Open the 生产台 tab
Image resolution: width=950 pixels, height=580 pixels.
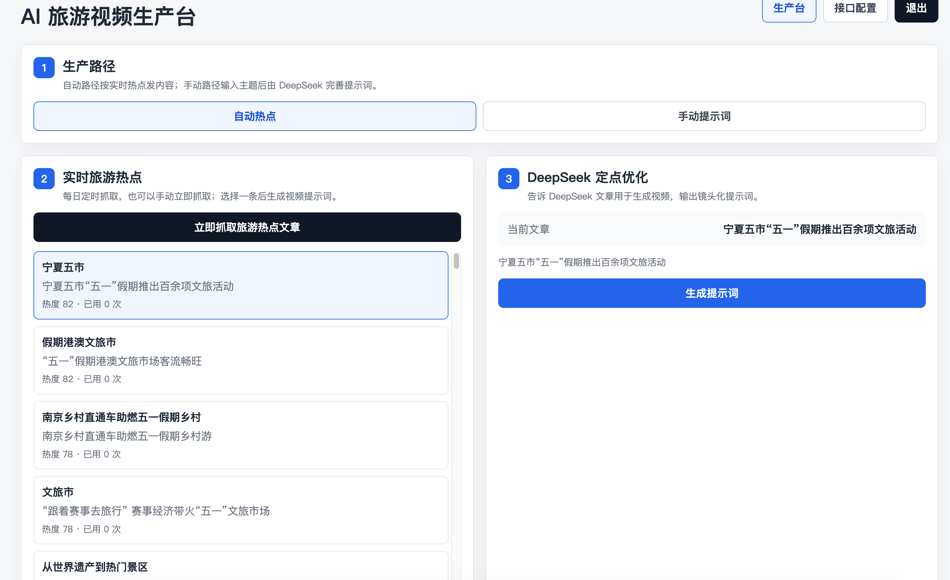point(789,9)
